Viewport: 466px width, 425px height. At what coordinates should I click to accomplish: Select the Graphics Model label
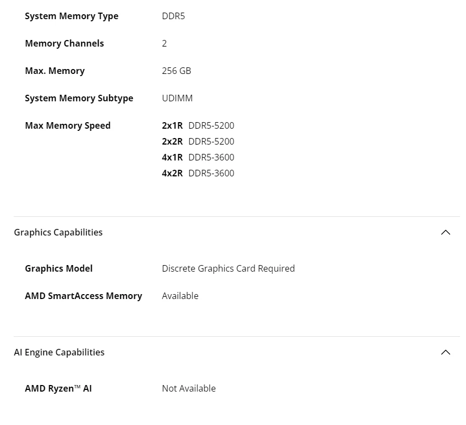(x=59, y=268)
